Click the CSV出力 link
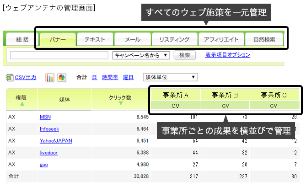This screenshot has height=187, width=306. [26, 78]
